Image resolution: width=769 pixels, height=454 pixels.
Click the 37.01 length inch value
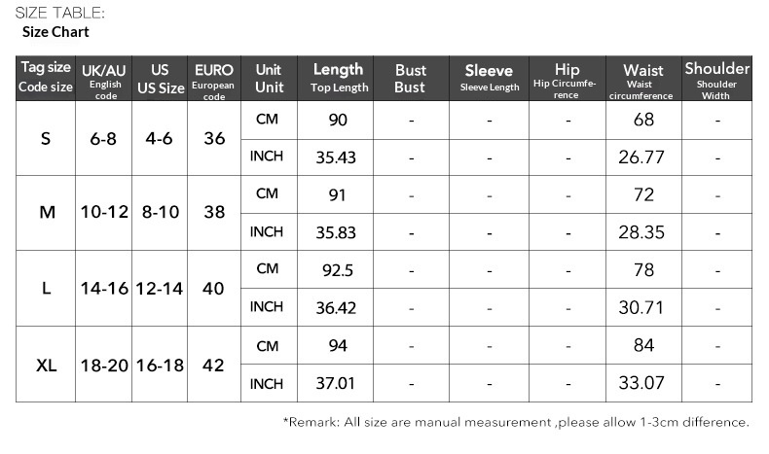tap(337, 383)
